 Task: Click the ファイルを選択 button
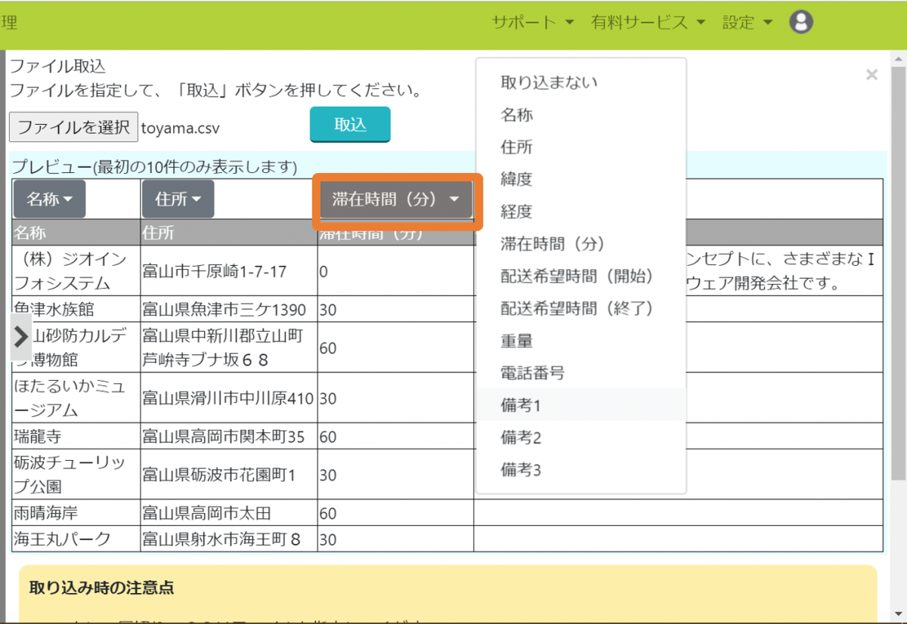(73, 127)
